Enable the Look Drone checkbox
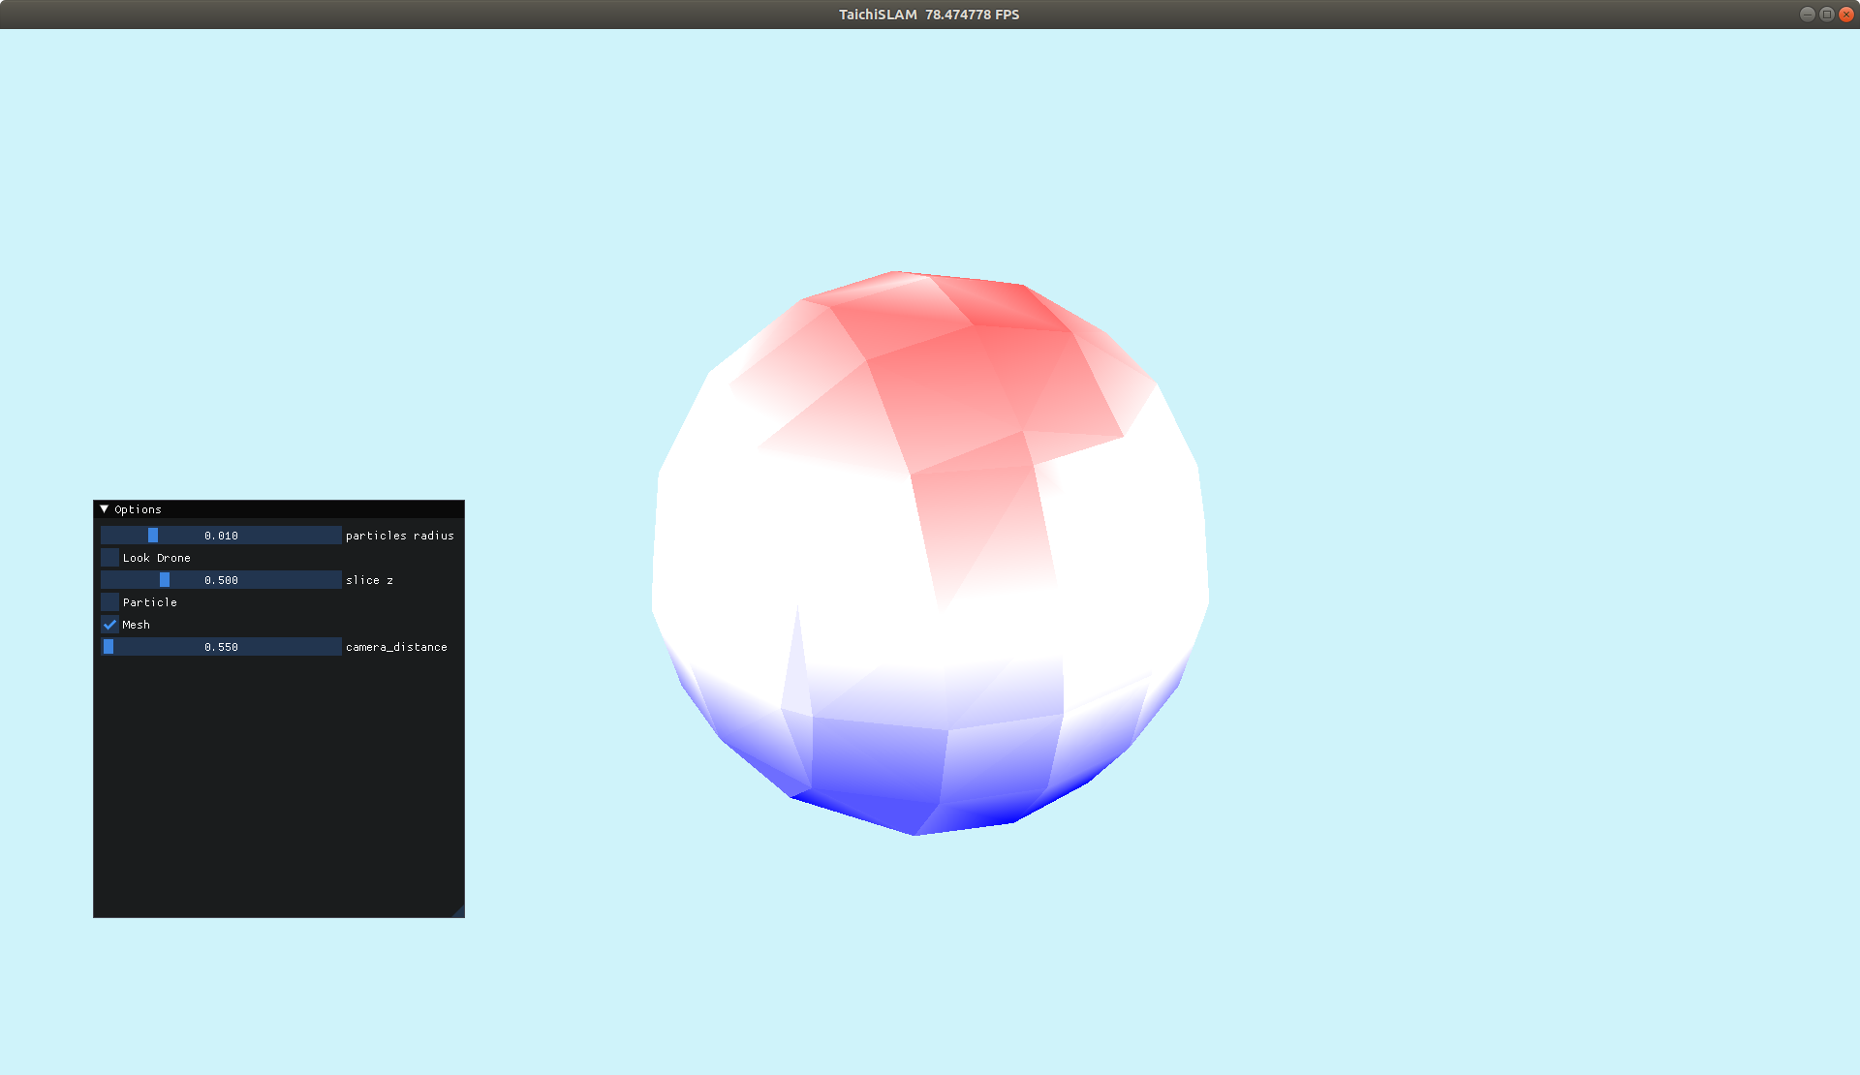Image resolution: width=1860 pixels, height=1075 pixels. click(x=109, y=557)
